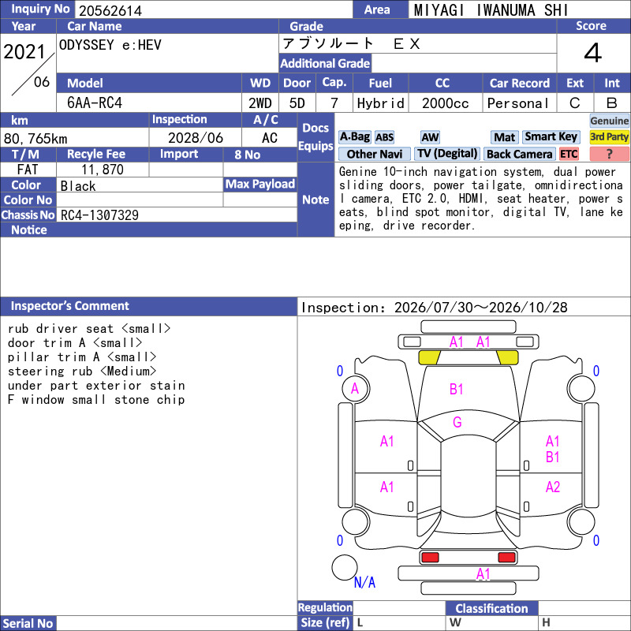Click the inspection date 2028/06
This screenshot has height=631, width=631.
(196, 138)
